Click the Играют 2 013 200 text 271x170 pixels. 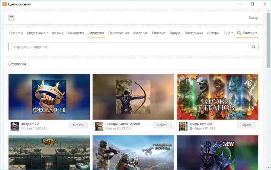click(x=119, y=128)
